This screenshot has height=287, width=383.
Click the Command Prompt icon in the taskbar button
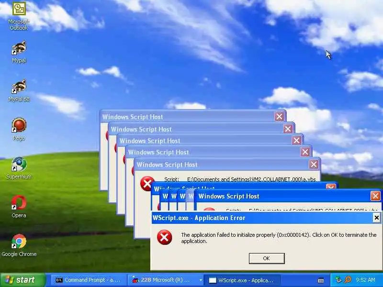click(59, 280)
